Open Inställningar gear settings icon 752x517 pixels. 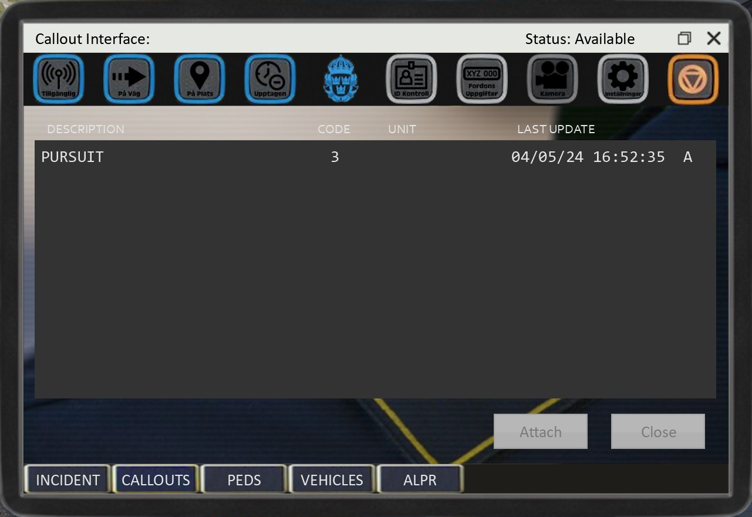tap(622, 79)
